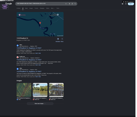Click the grey mining place marker on map

pyautogui.click(x=58, y=15)
